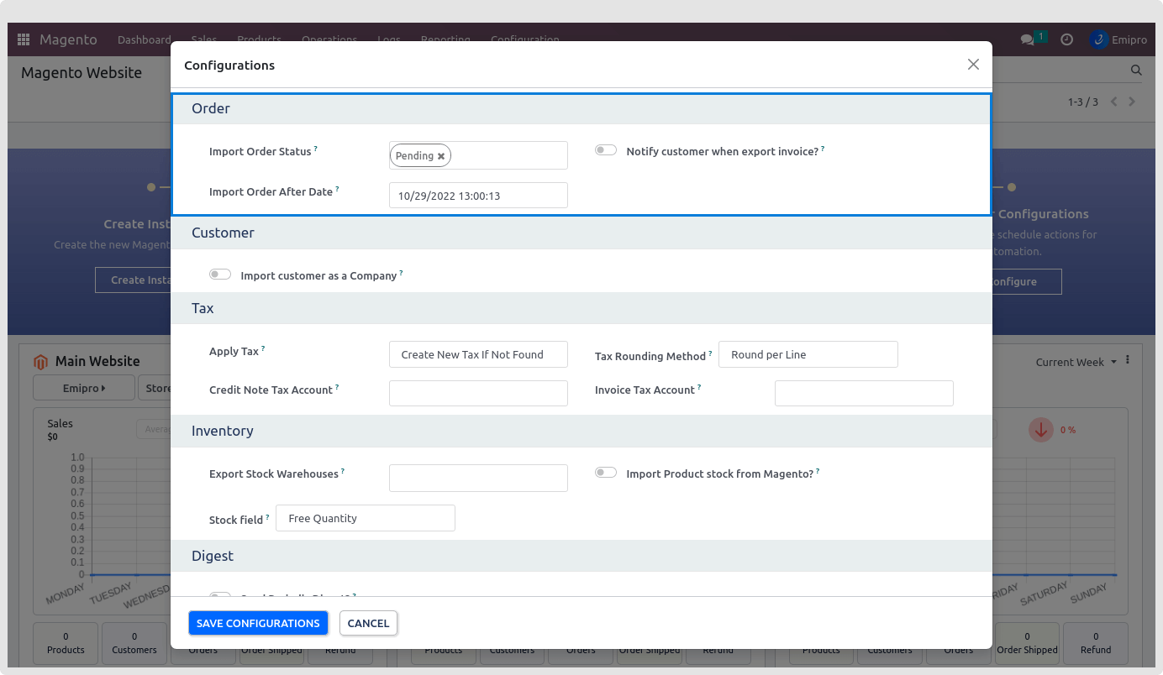Remove the Pending tag with its x
The width and height of the screenshot is (1163, 675).
tap(441, 156)
